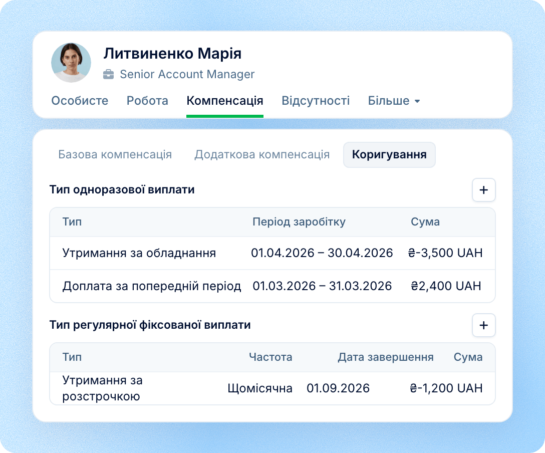
Task: Click the Дата завершення column header
Action: tap(386, 357)
